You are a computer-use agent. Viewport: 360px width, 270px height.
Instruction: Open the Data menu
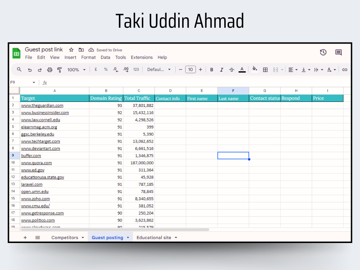pos(105,57)
